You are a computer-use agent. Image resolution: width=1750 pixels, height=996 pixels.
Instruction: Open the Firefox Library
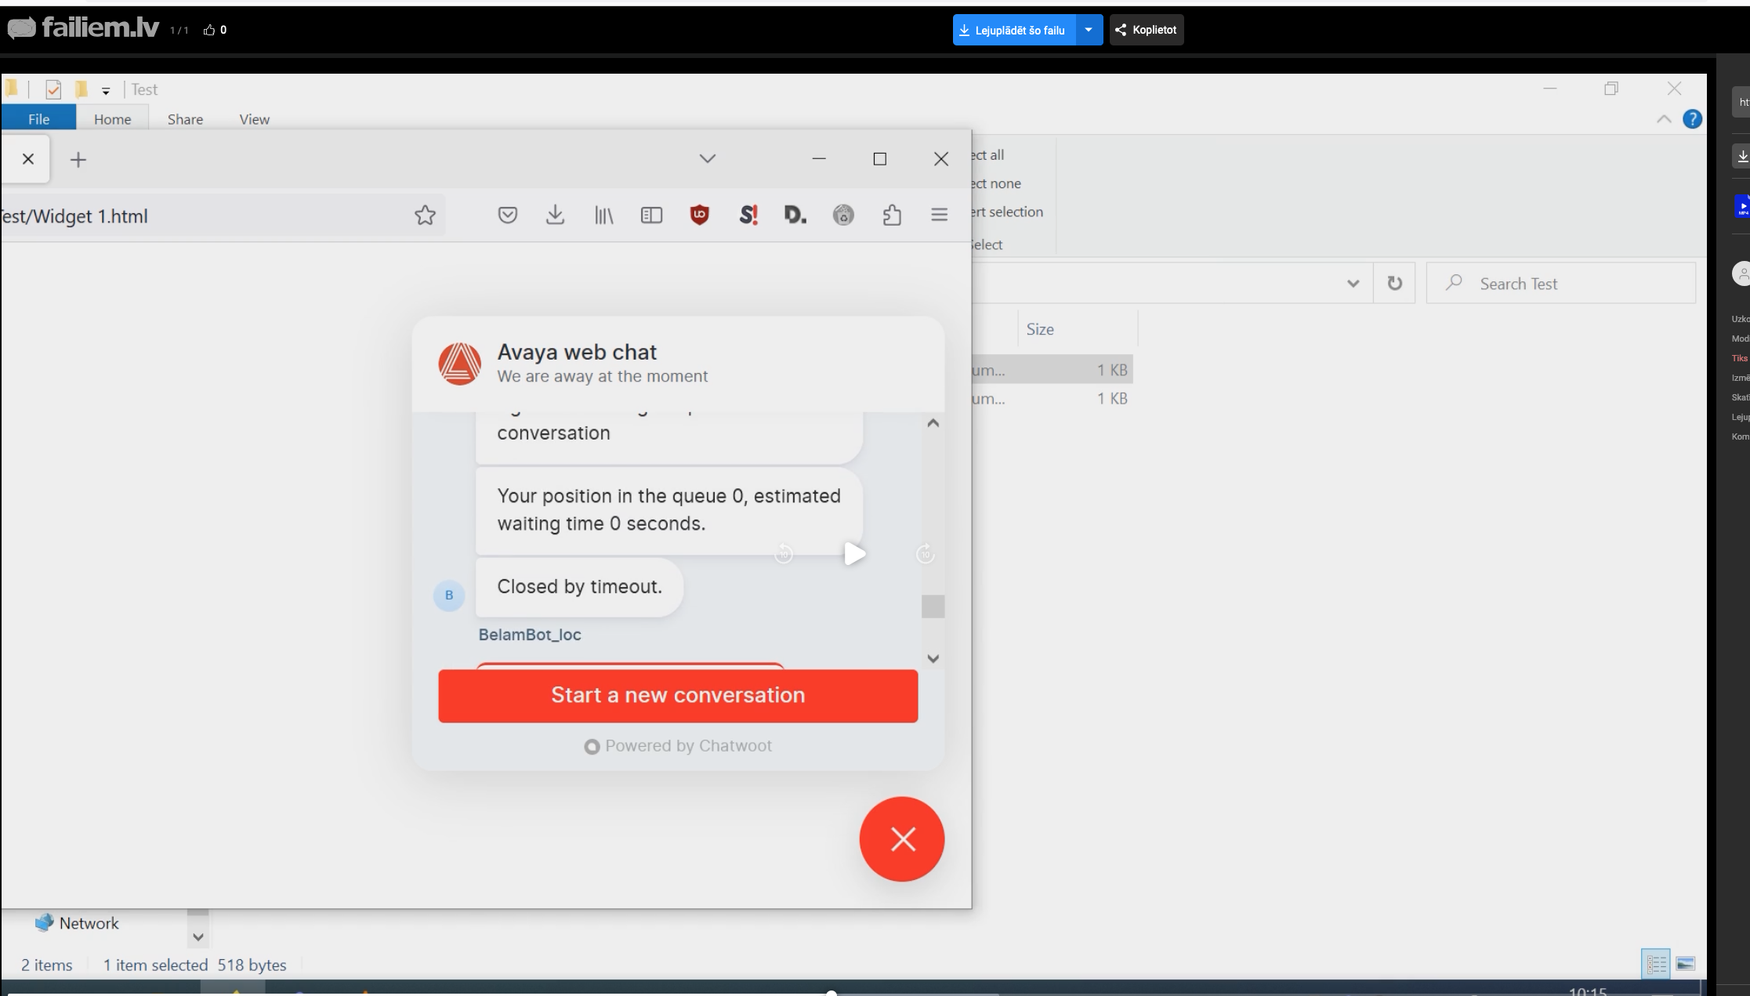[x=603, y=215]
